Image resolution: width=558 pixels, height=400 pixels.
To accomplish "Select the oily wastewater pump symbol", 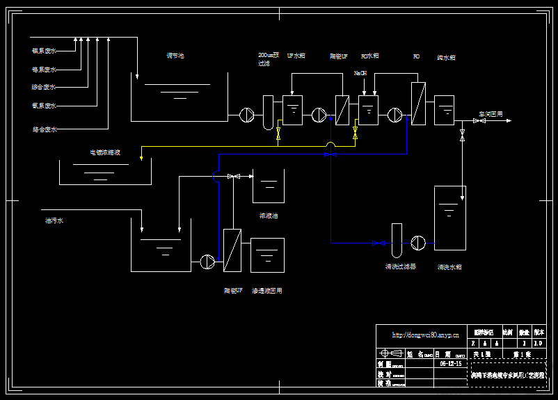I will click(207, 262).
